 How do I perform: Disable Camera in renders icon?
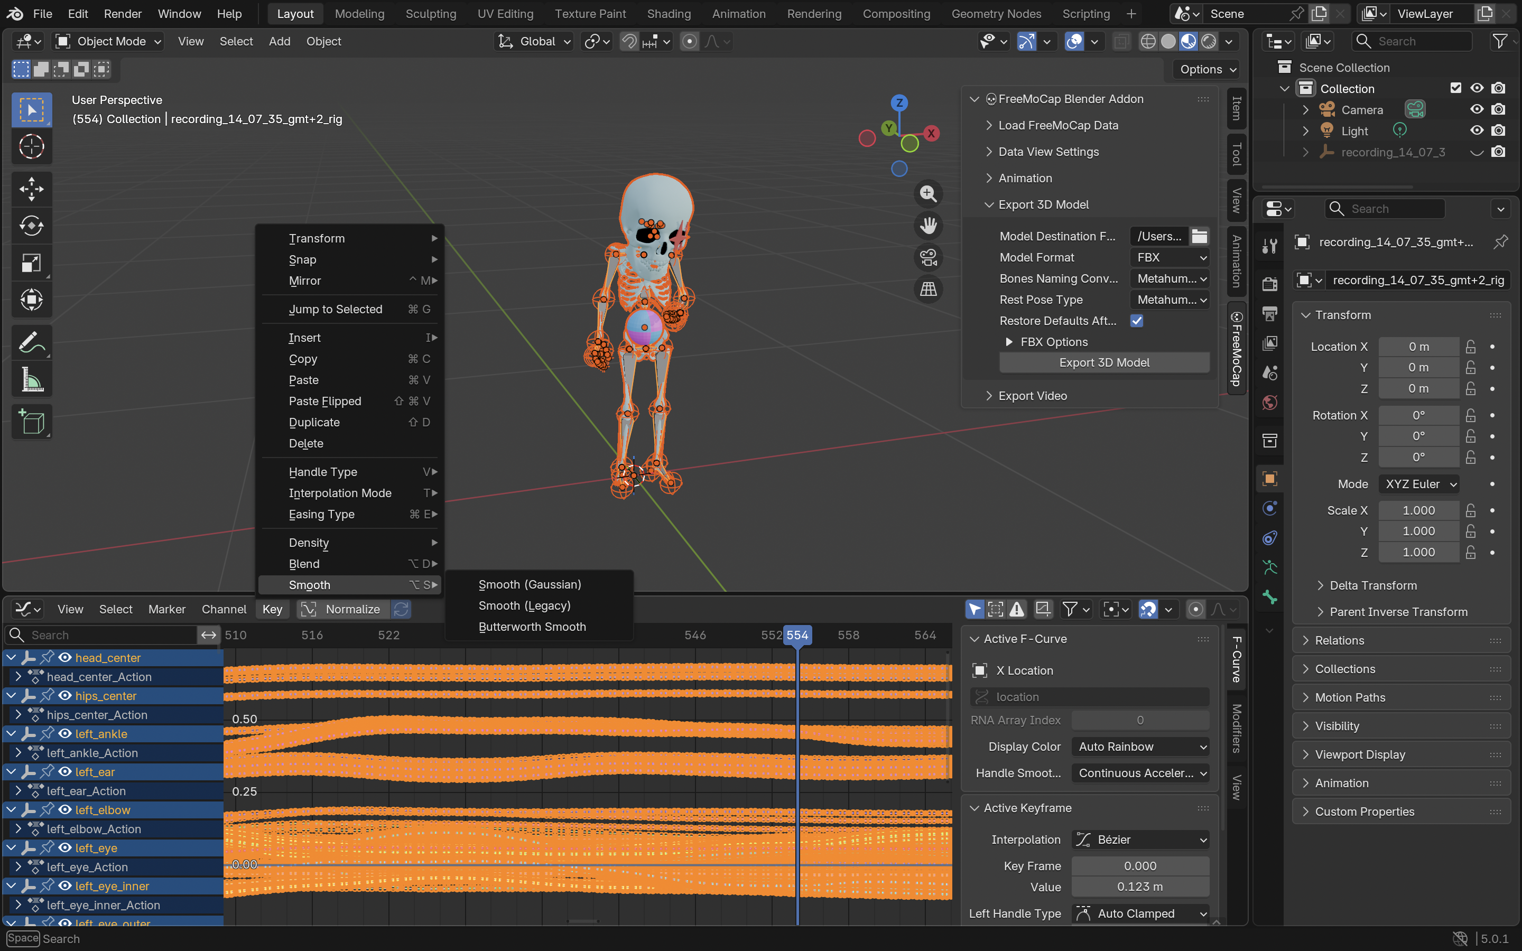(x=1499, y=109)
